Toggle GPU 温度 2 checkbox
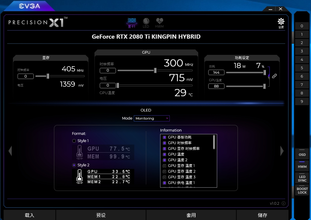 point(164,160)
